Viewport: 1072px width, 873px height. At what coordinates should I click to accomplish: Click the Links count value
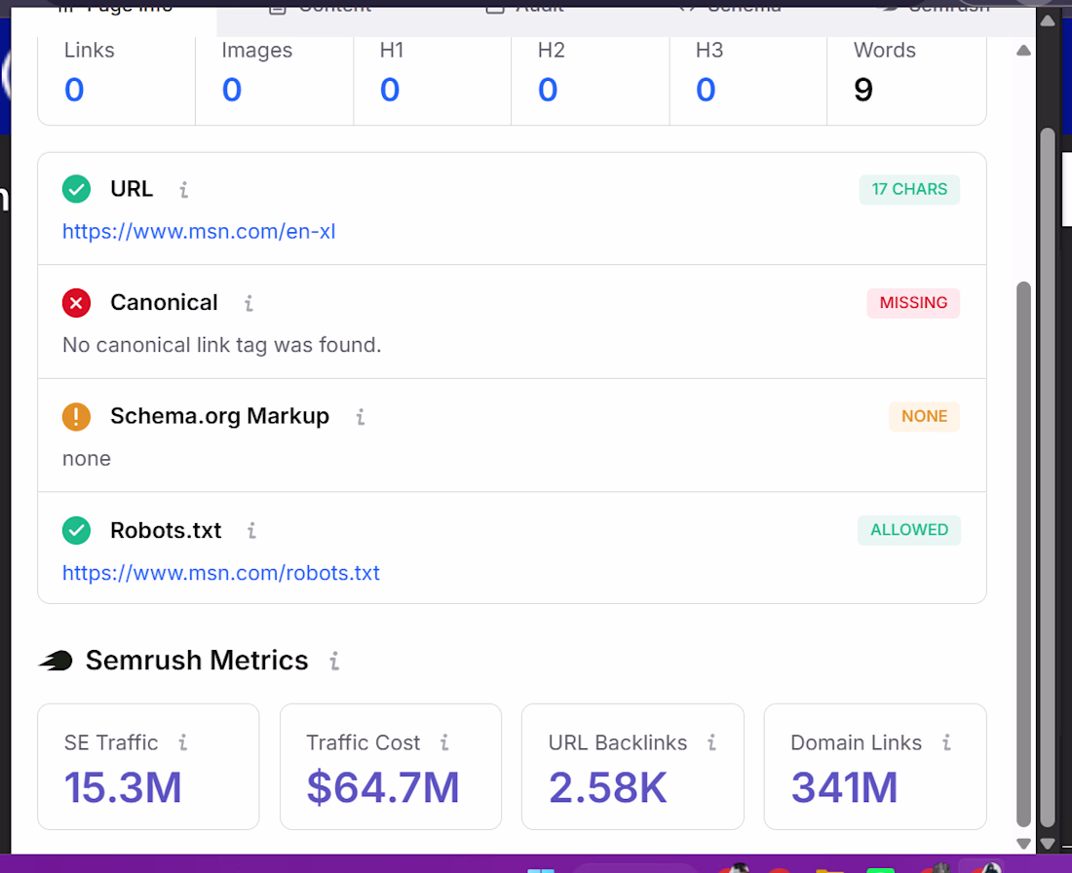click(x=74, y=90)
